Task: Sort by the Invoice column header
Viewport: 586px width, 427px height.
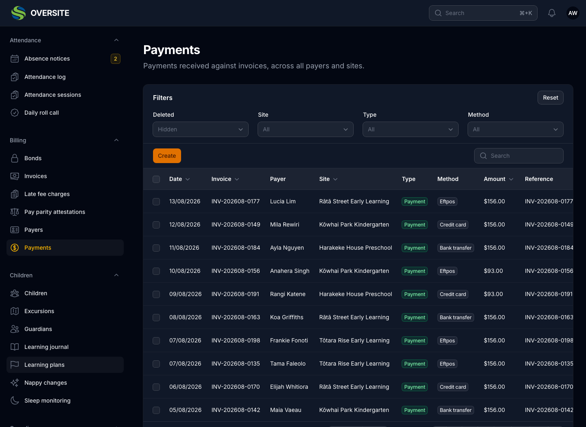Action: [x=225, y=179]
